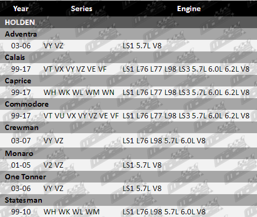Click the Engine column header
The image size is (257, 217).
pyautogui.click(x=189, y=8)
